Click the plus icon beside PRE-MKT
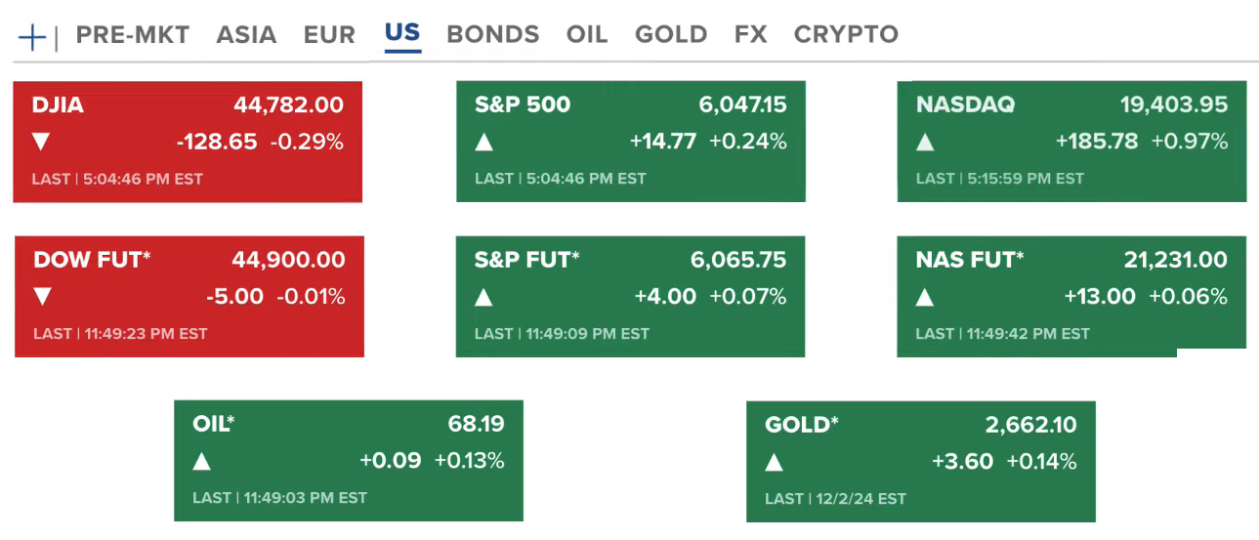This screenshot has width=1259, height=540. pyautogui.click(x=32, y=37)
